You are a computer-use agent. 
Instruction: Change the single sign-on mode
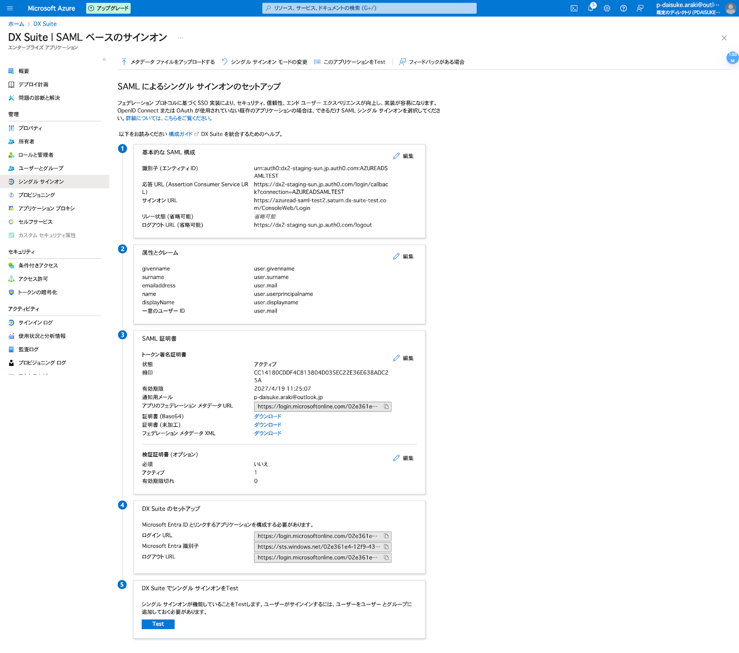[264, 62]
